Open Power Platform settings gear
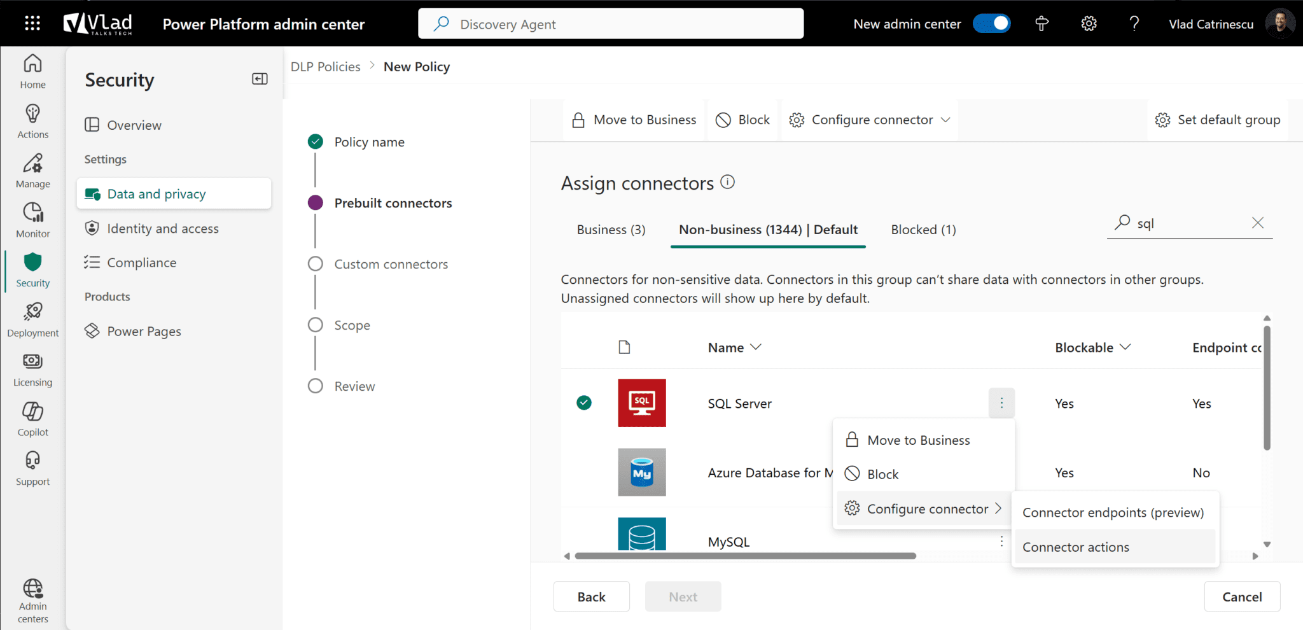This screenshot has height=630, width=1303. tap(1088, 24)
